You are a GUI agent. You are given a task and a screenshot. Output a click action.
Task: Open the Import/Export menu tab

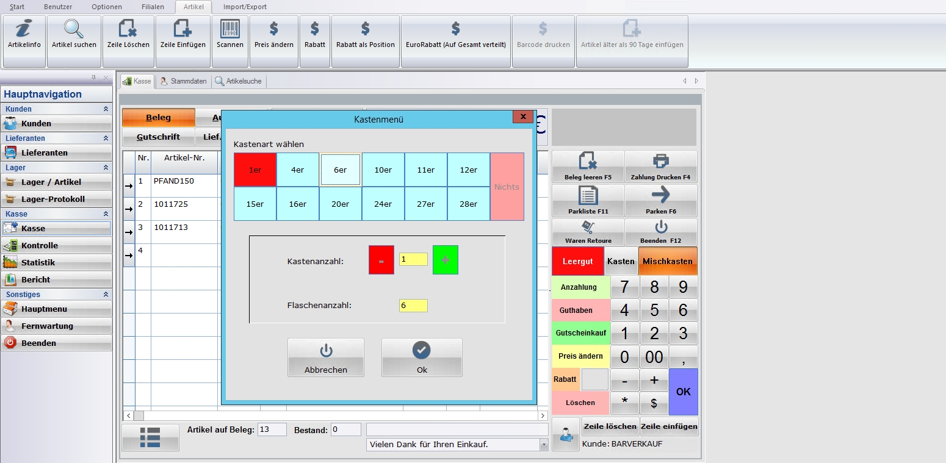pyautogui.click(x=244, y=7)
